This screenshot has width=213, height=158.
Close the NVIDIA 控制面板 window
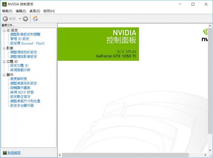tap(206, 4)
